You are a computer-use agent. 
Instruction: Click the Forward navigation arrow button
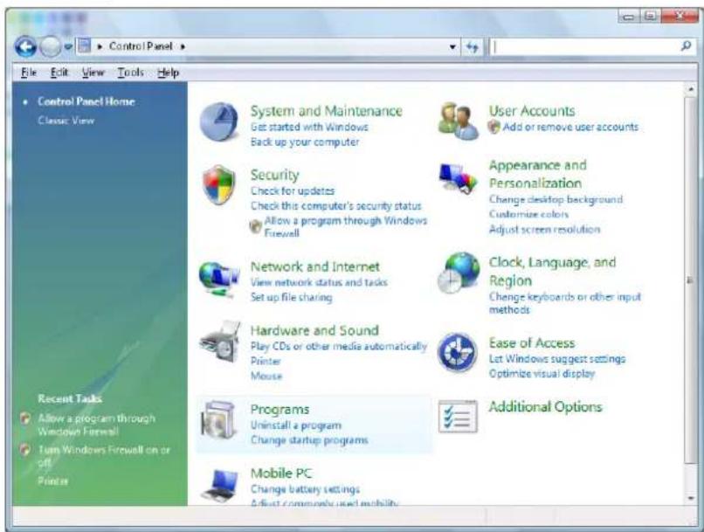pos(50,46)
